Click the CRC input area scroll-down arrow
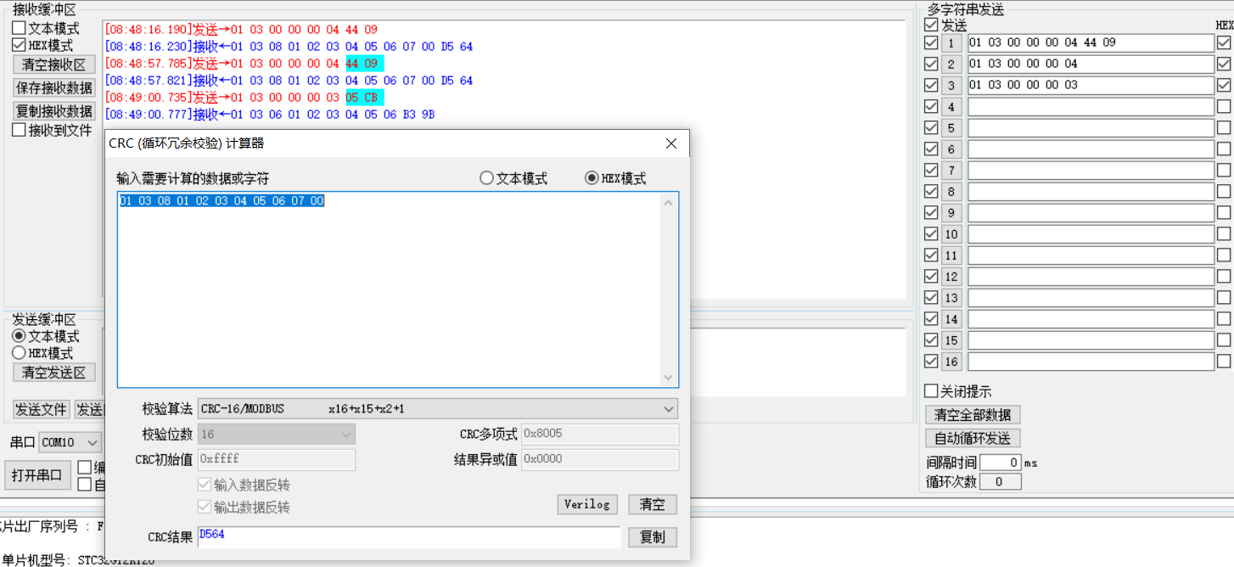Image resolution: width=1234 pixels, height=567 pixels. 669,378
